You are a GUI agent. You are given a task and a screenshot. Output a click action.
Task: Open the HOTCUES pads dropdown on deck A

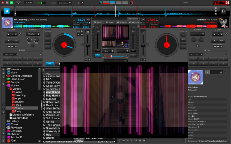coord(10,54)
